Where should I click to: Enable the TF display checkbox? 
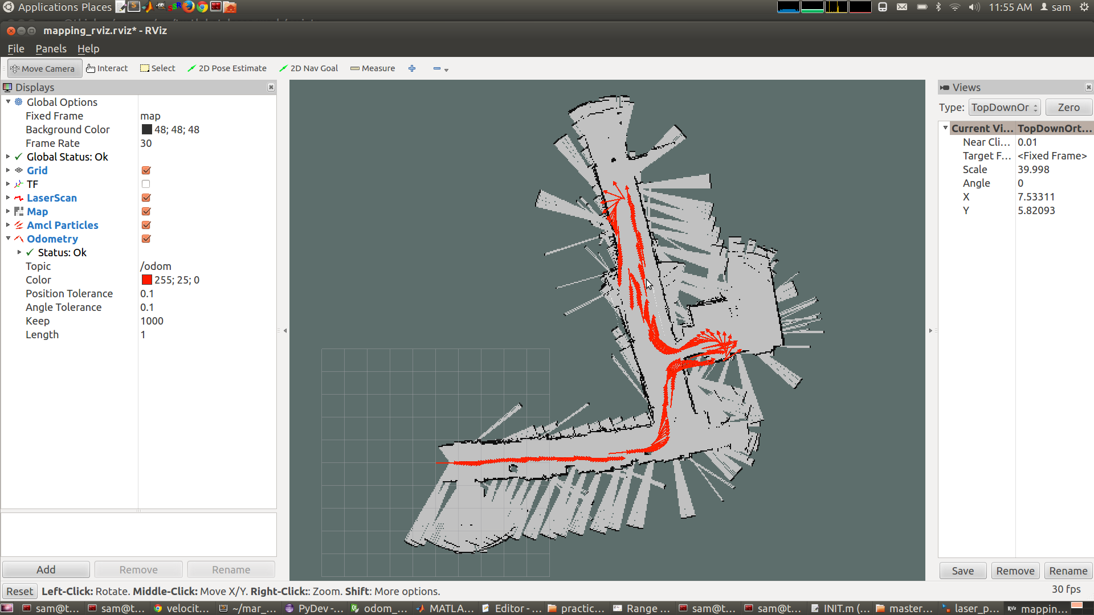pos(146,184)
